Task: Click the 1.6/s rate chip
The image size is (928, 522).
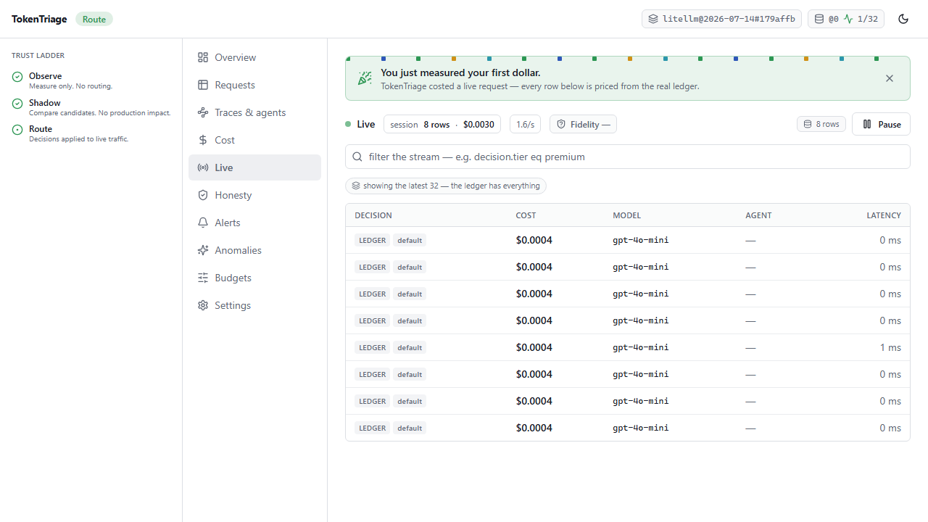Action: click(x=525, y=124)
